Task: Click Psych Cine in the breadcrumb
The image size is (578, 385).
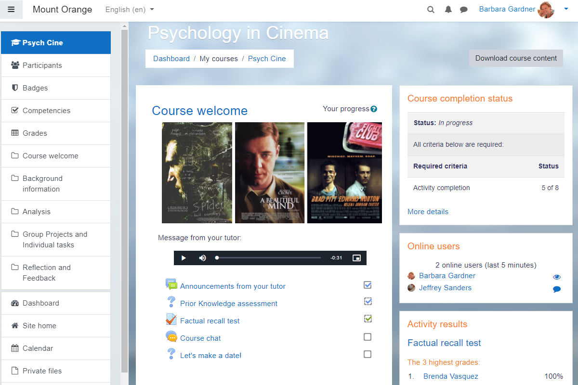Action: [x=267, y=59]
